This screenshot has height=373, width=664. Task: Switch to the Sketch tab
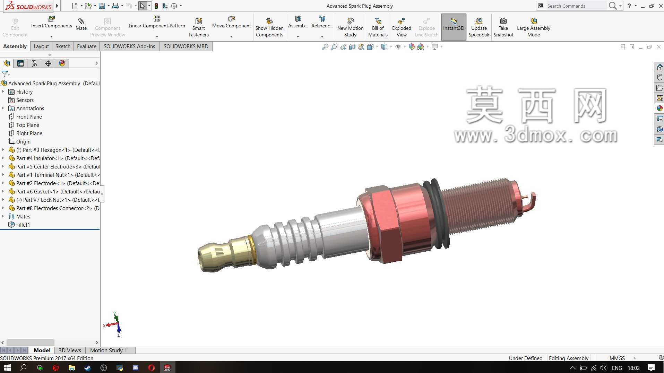click(x=63, y=46)
